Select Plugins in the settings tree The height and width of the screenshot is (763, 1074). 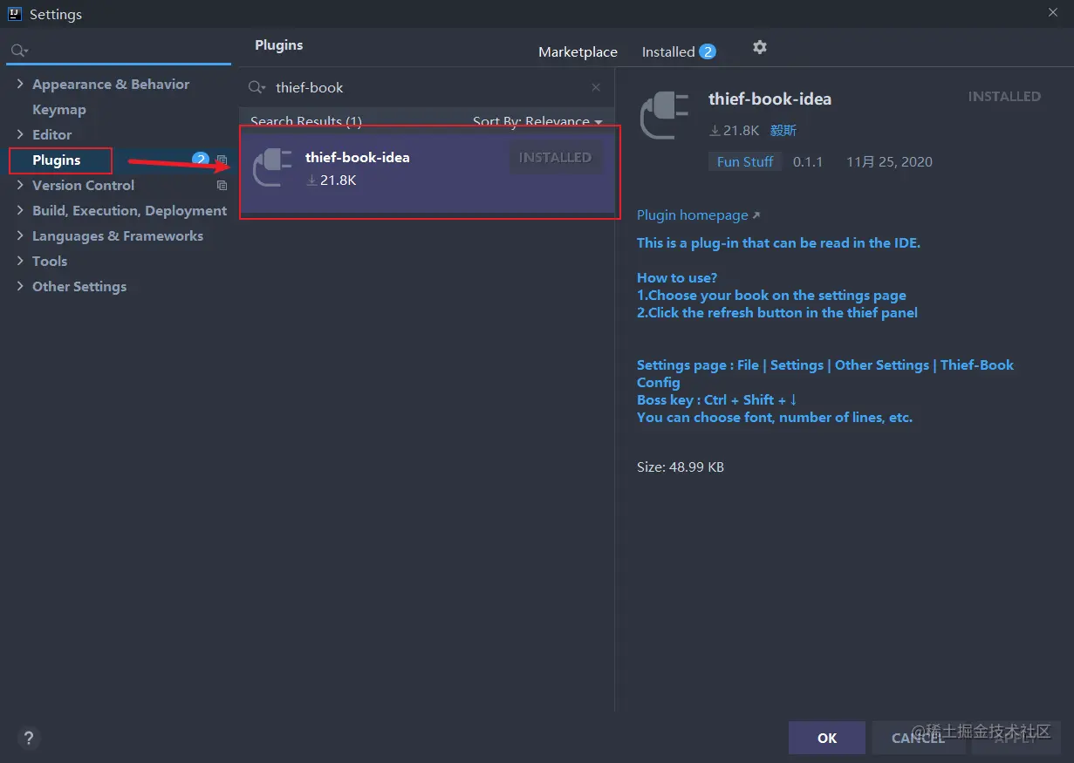[57, 160]
